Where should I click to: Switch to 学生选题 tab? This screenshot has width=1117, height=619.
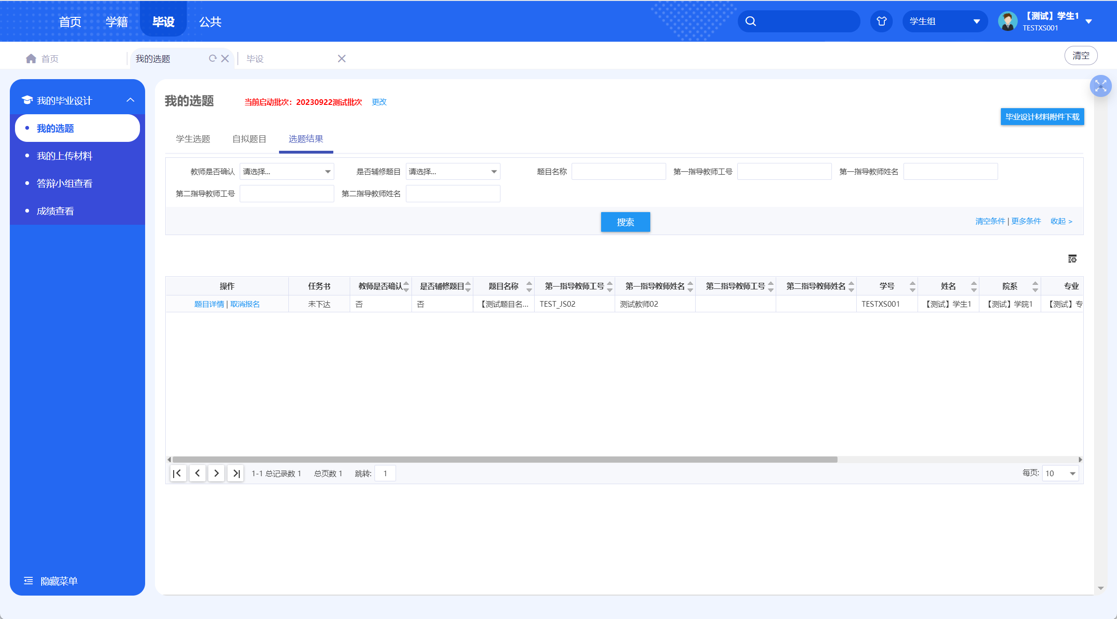[193, 139]
